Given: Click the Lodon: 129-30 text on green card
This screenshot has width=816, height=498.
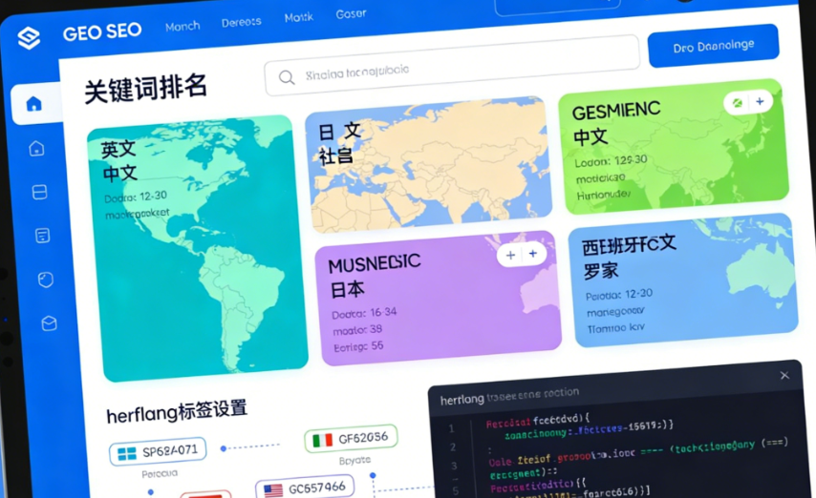Looking at the screenshot, I should tap(611, 161).
